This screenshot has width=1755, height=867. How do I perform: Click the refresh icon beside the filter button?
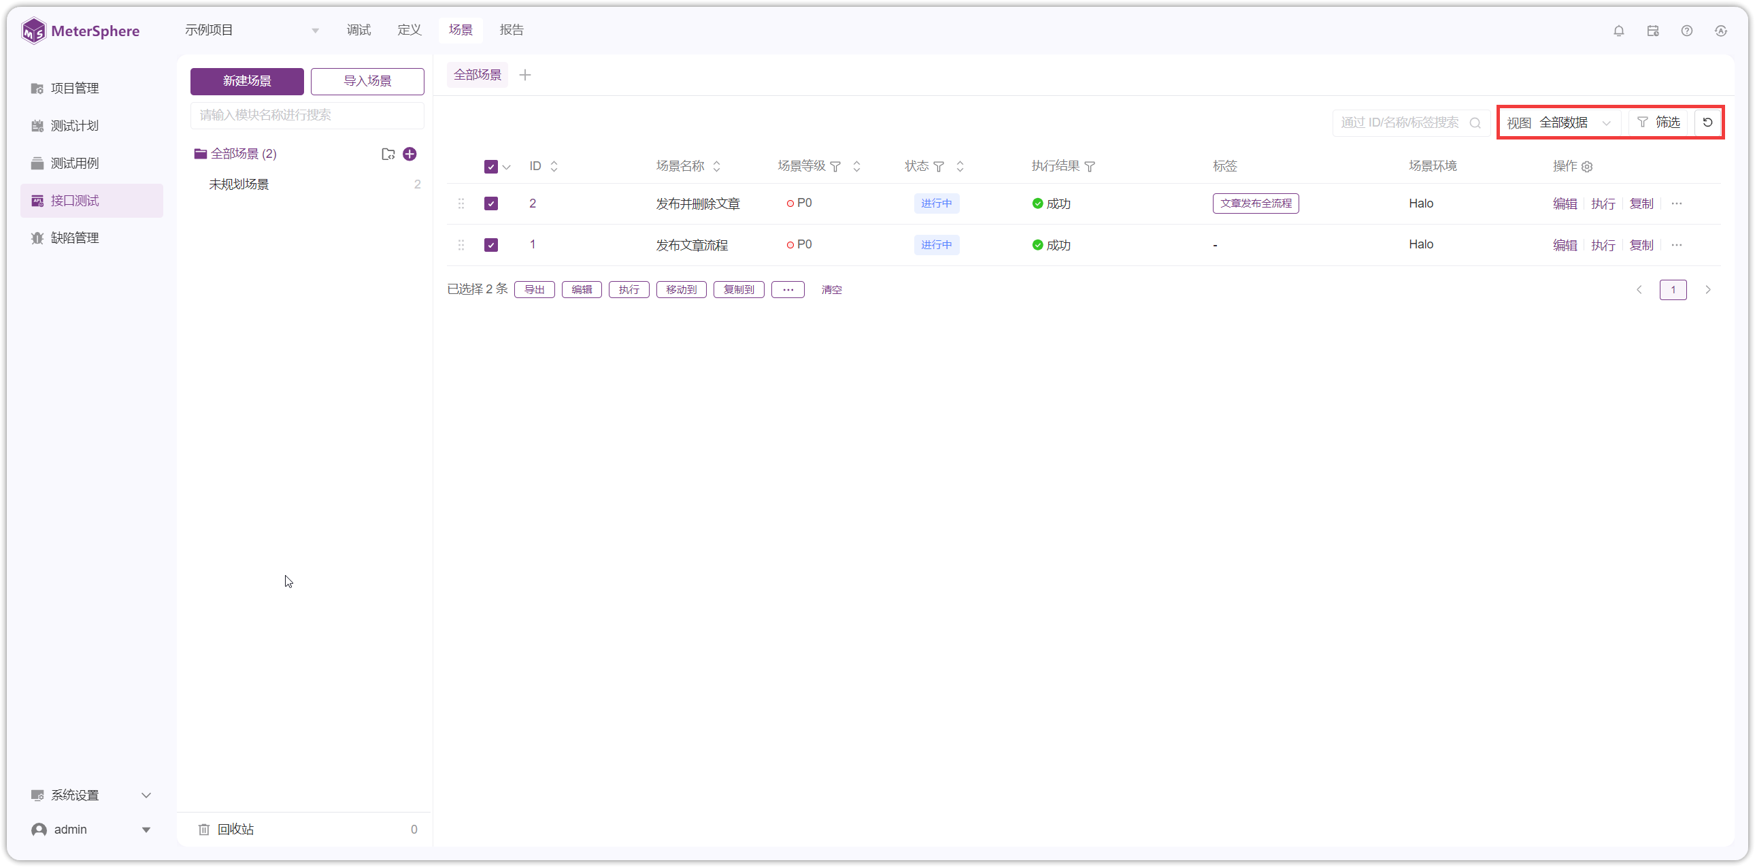(x=1708, y=122)
